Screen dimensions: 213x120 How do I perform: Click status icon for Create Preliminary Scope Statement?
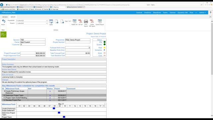tap(50, 91)
